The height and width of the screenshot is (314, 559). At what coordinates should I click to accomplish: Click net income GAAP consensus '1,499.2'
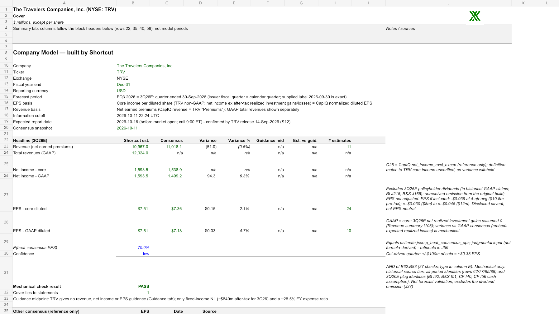pyautogui.click(x=175, y=176)
